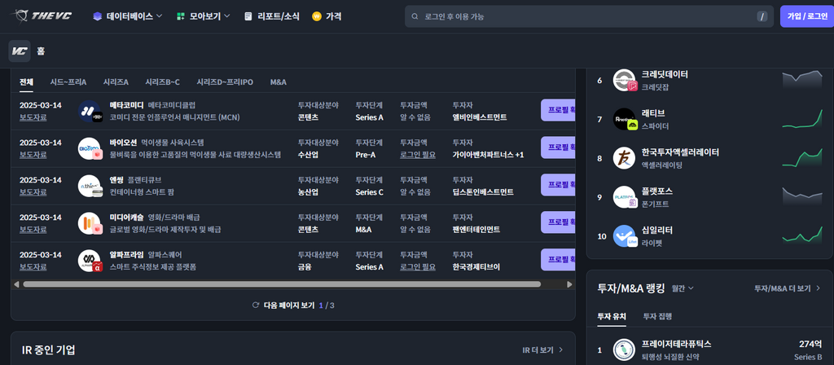This screenshot has height=365, width=834.
Task: Click 플랫포스 trend sparkline chart
Action: point(802,196)
